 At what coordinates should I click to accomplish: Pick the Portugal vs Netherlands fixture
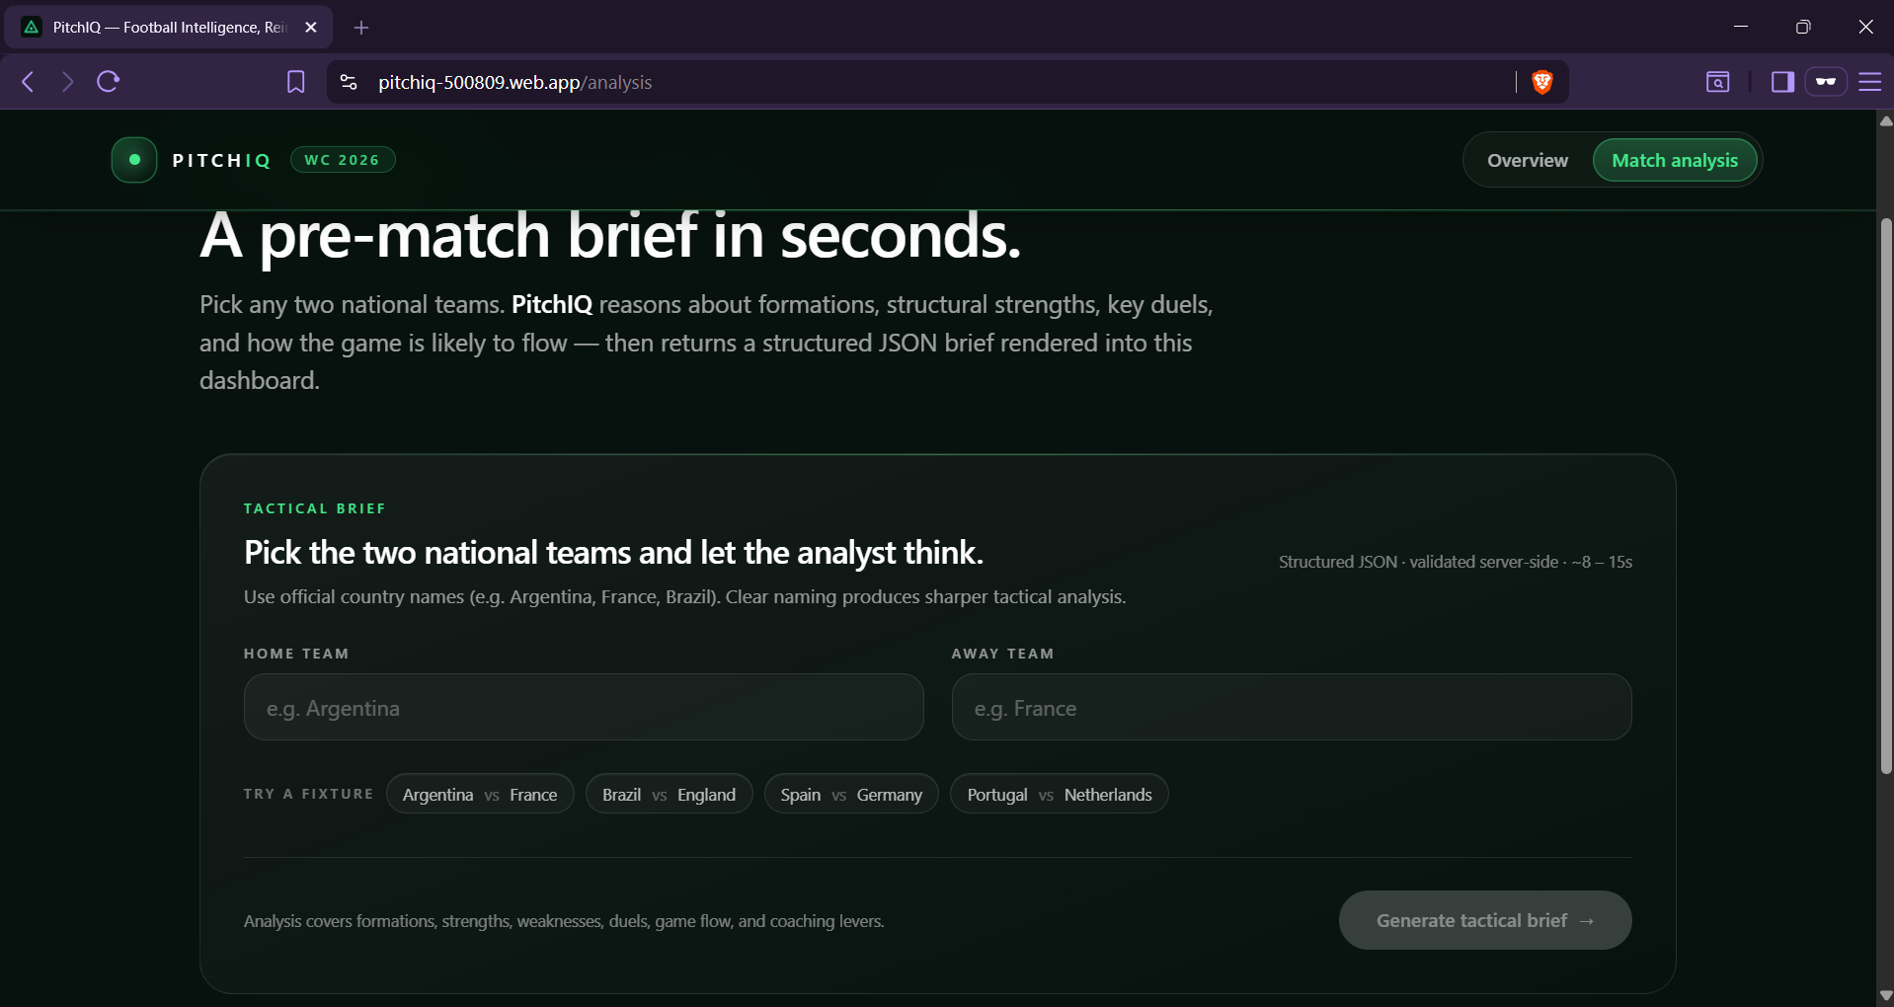[1060, 794]
